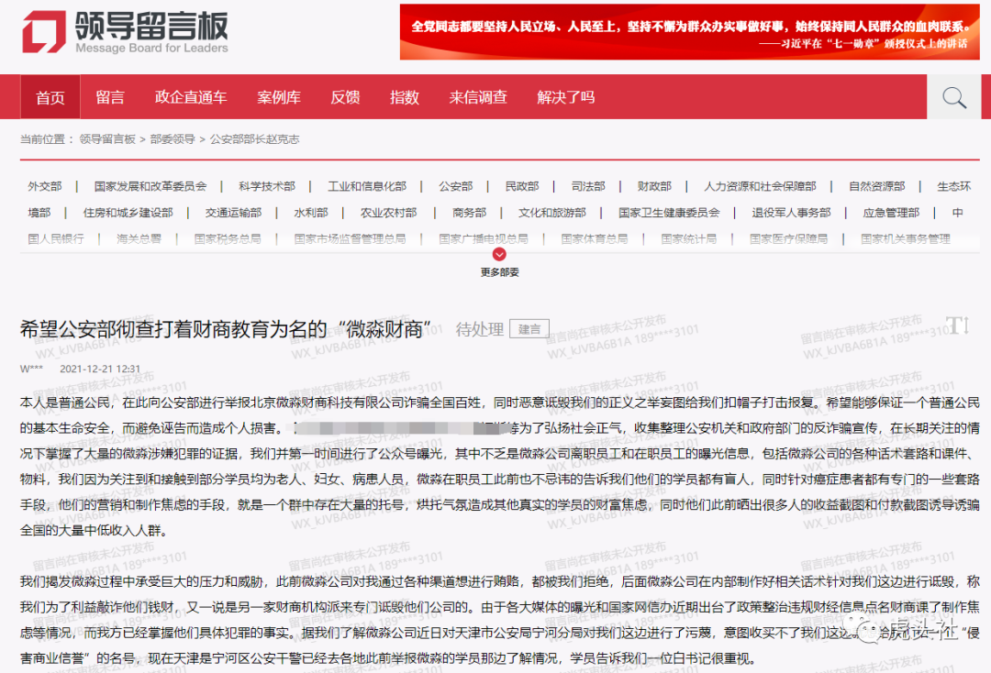Click the post title about 微淼财商

(226, 329)
